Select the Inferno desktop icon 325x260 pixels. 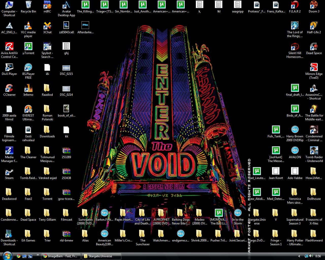28,90
